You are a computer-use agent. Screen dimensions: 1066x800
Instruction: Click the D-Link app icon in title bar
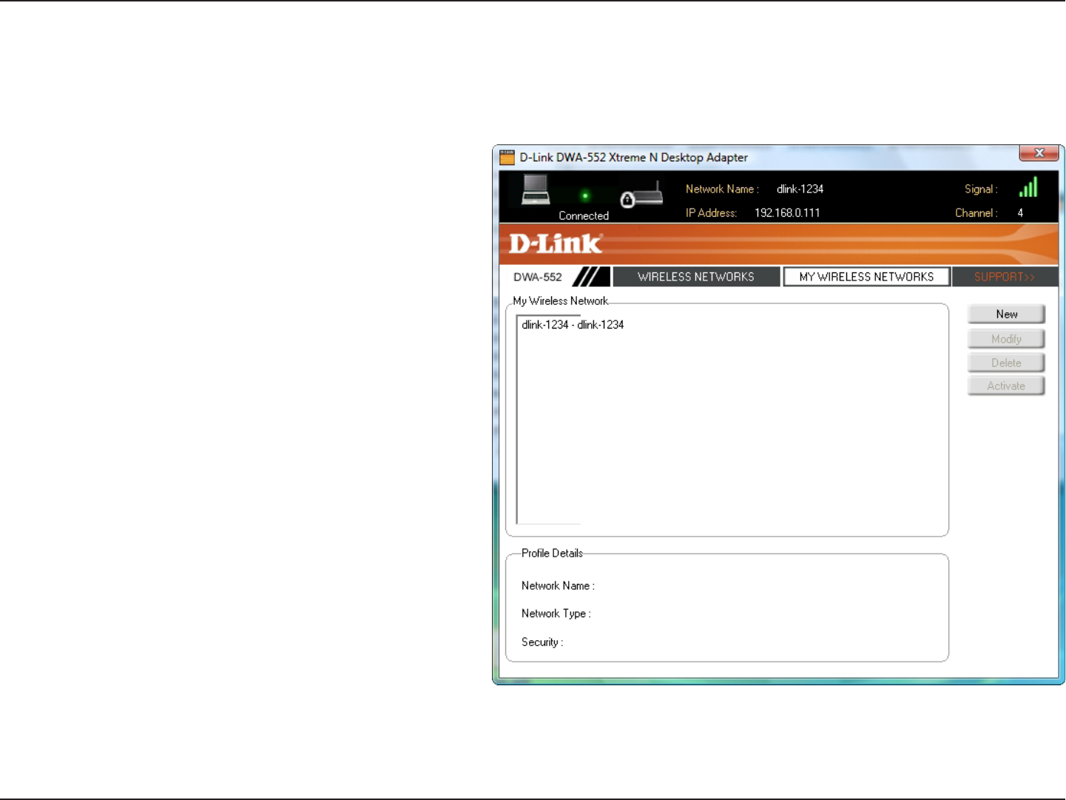(x=507, y=157)
